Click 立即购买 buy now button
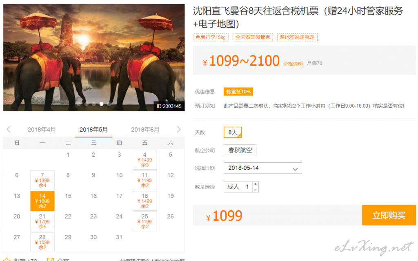 [389, 215]
